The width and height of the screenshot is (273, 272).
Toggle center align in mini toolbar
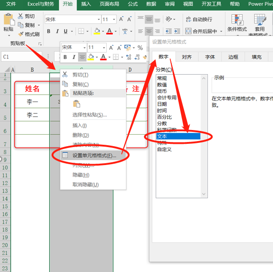tap(82, 57)
